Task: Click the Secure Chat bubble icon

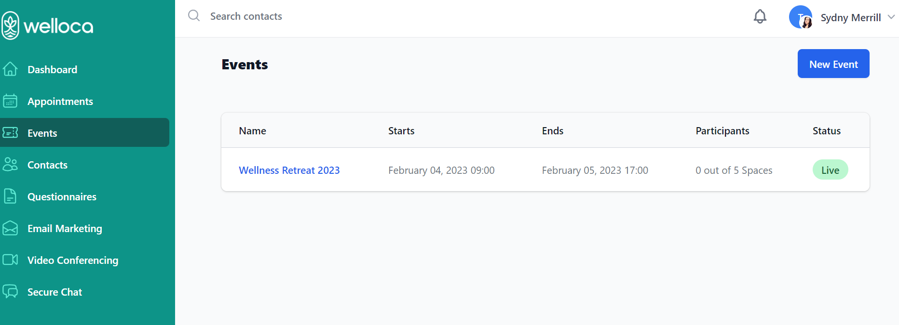Action: point(10,291)
